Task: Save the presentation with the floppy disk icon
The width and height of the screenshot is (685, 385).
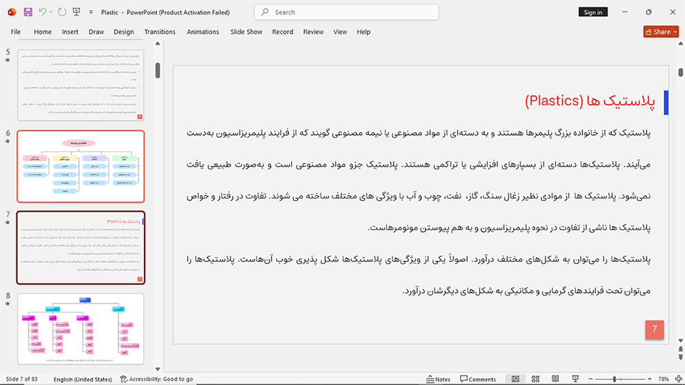Action: click(28, 12)
